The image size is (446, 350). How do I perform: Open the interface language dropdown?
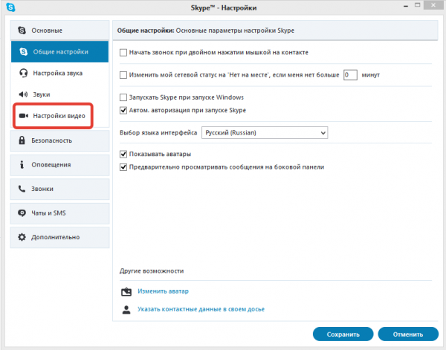265,133
